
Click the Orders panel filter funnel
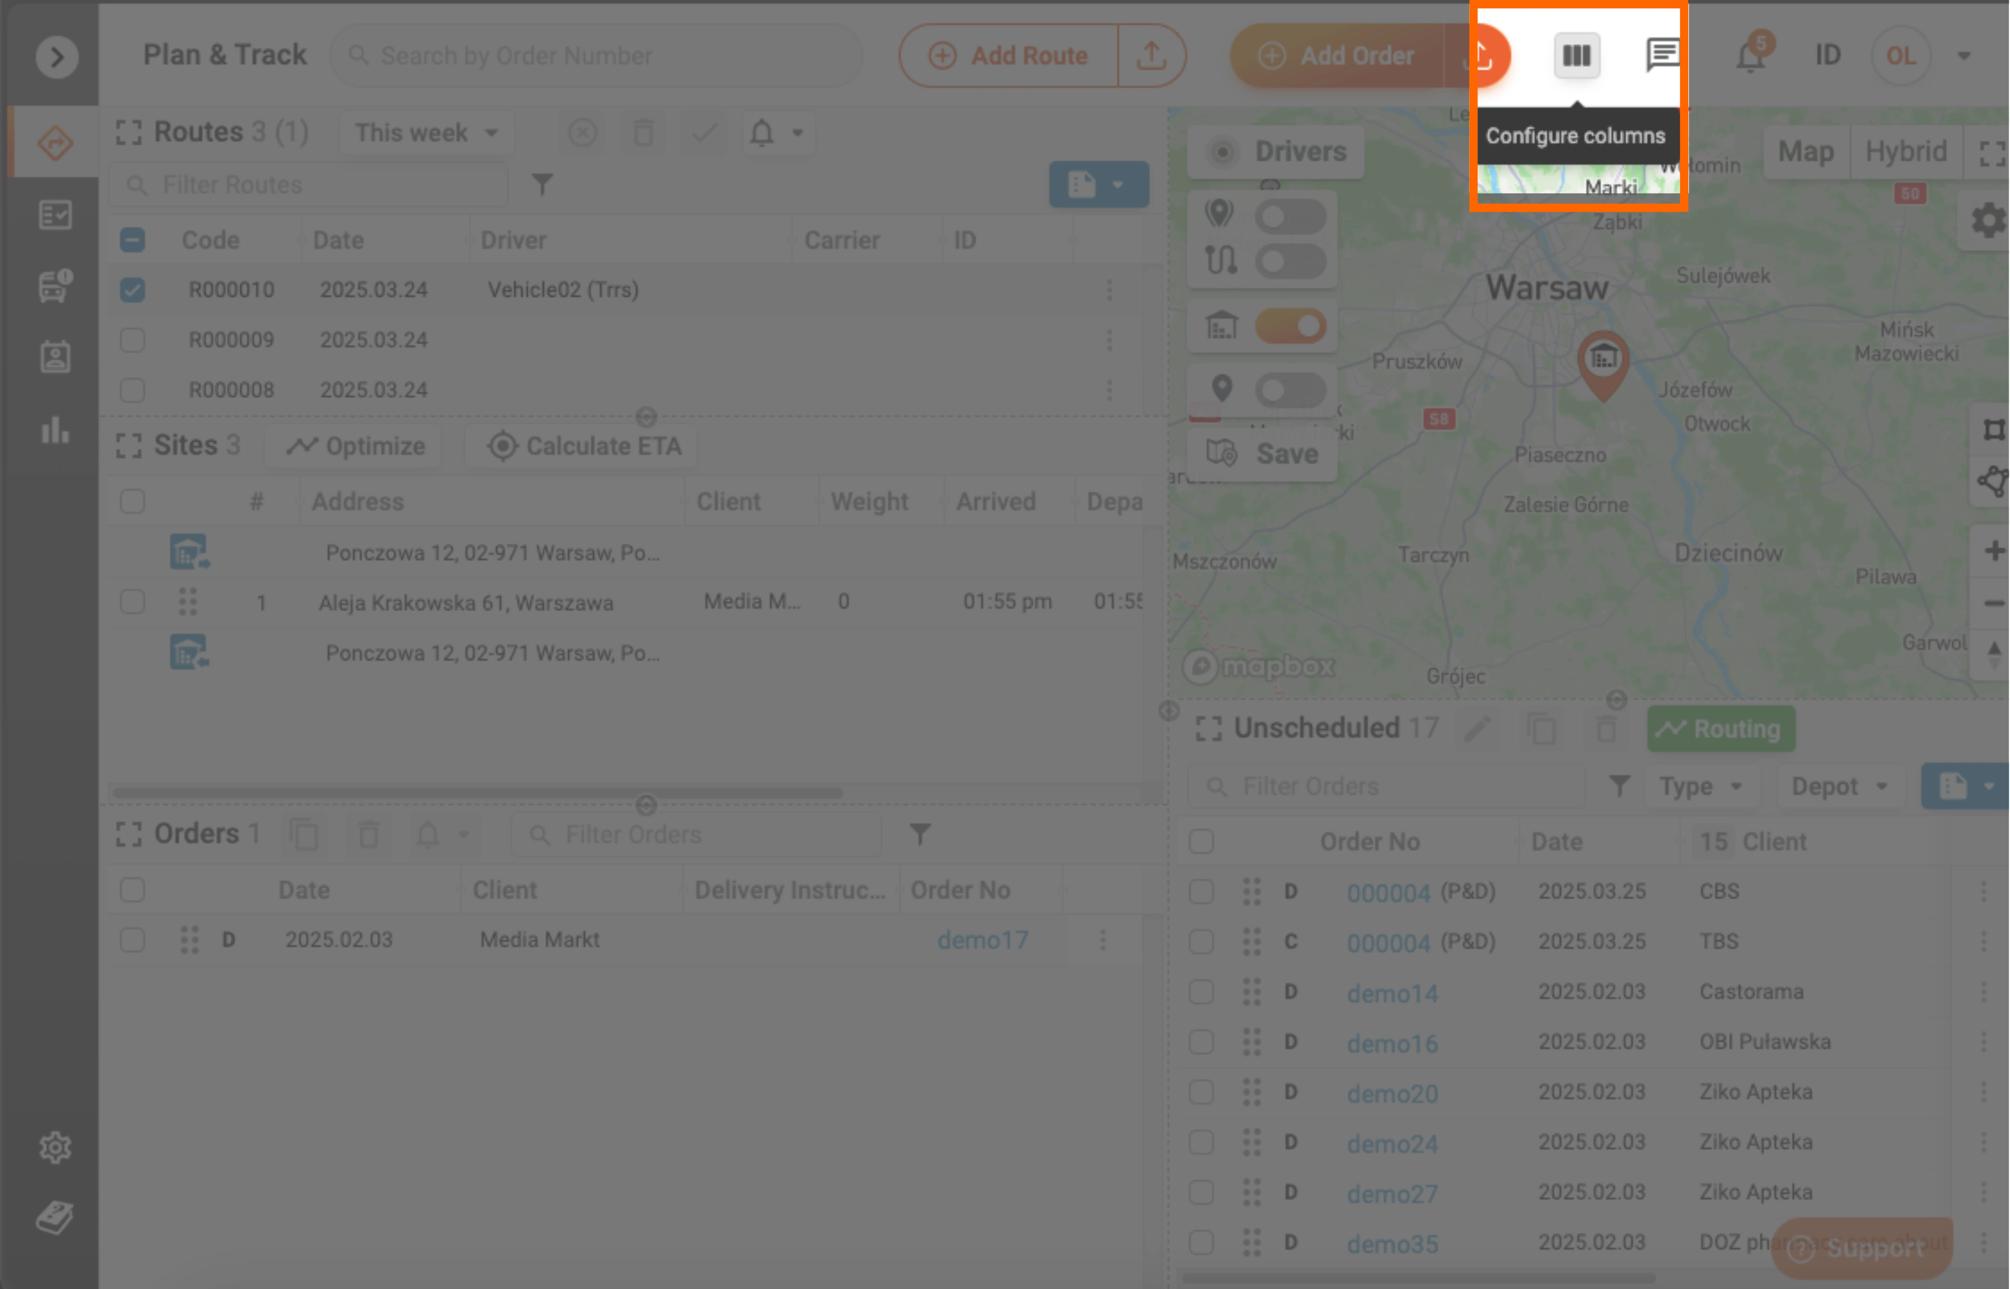(920, 835)
